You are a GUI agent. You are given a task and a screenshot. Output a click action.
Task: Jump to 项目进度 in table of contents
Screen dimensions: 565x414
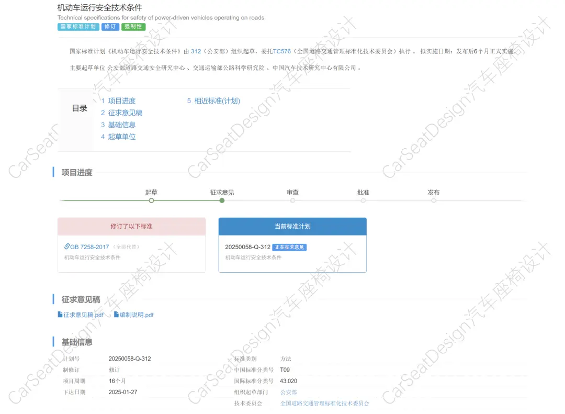121,101
